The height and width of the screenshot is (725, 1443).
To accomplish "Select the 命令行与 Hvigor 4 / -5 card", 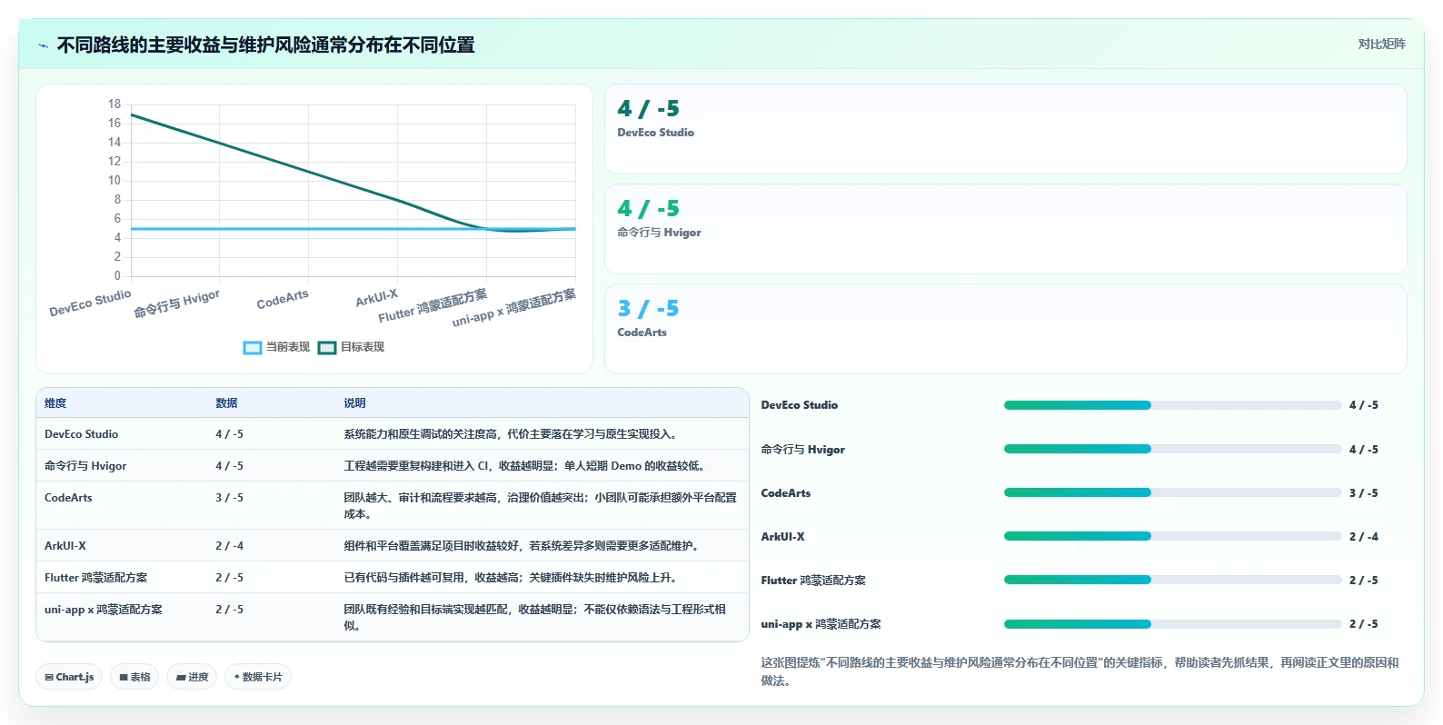I will (1005, 229).
